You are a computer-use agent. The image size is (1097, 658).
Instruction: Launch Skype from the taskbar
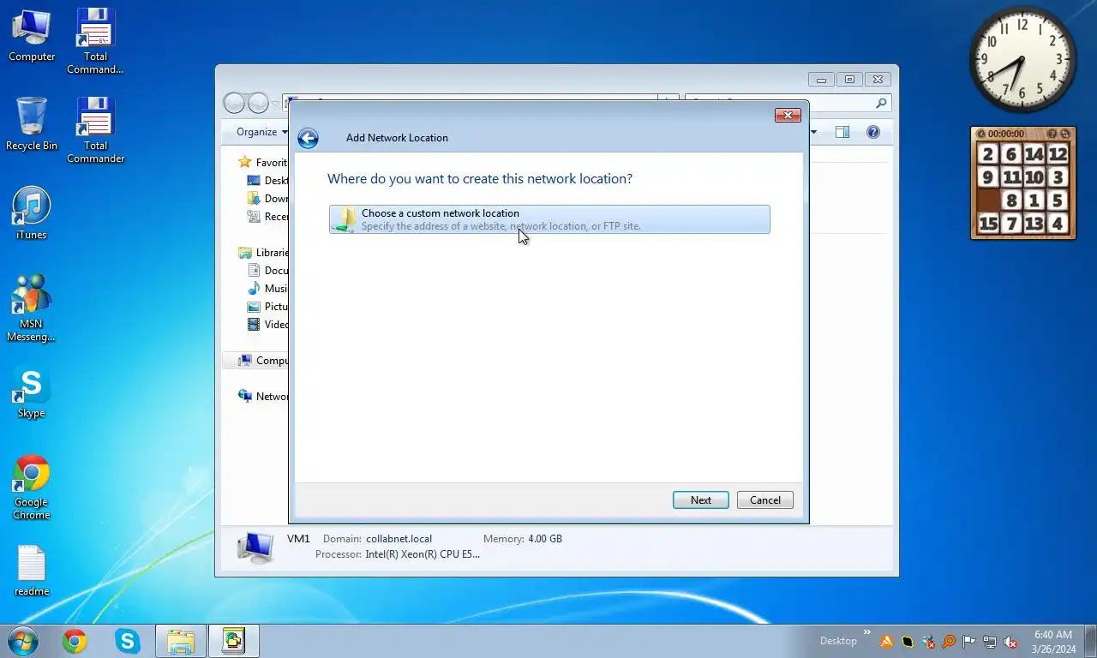[128, 641]
